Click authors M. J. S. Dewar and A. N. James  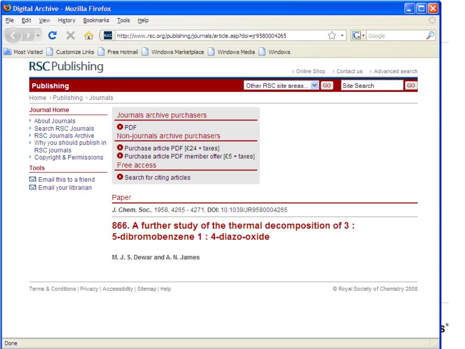coord(156,257)
